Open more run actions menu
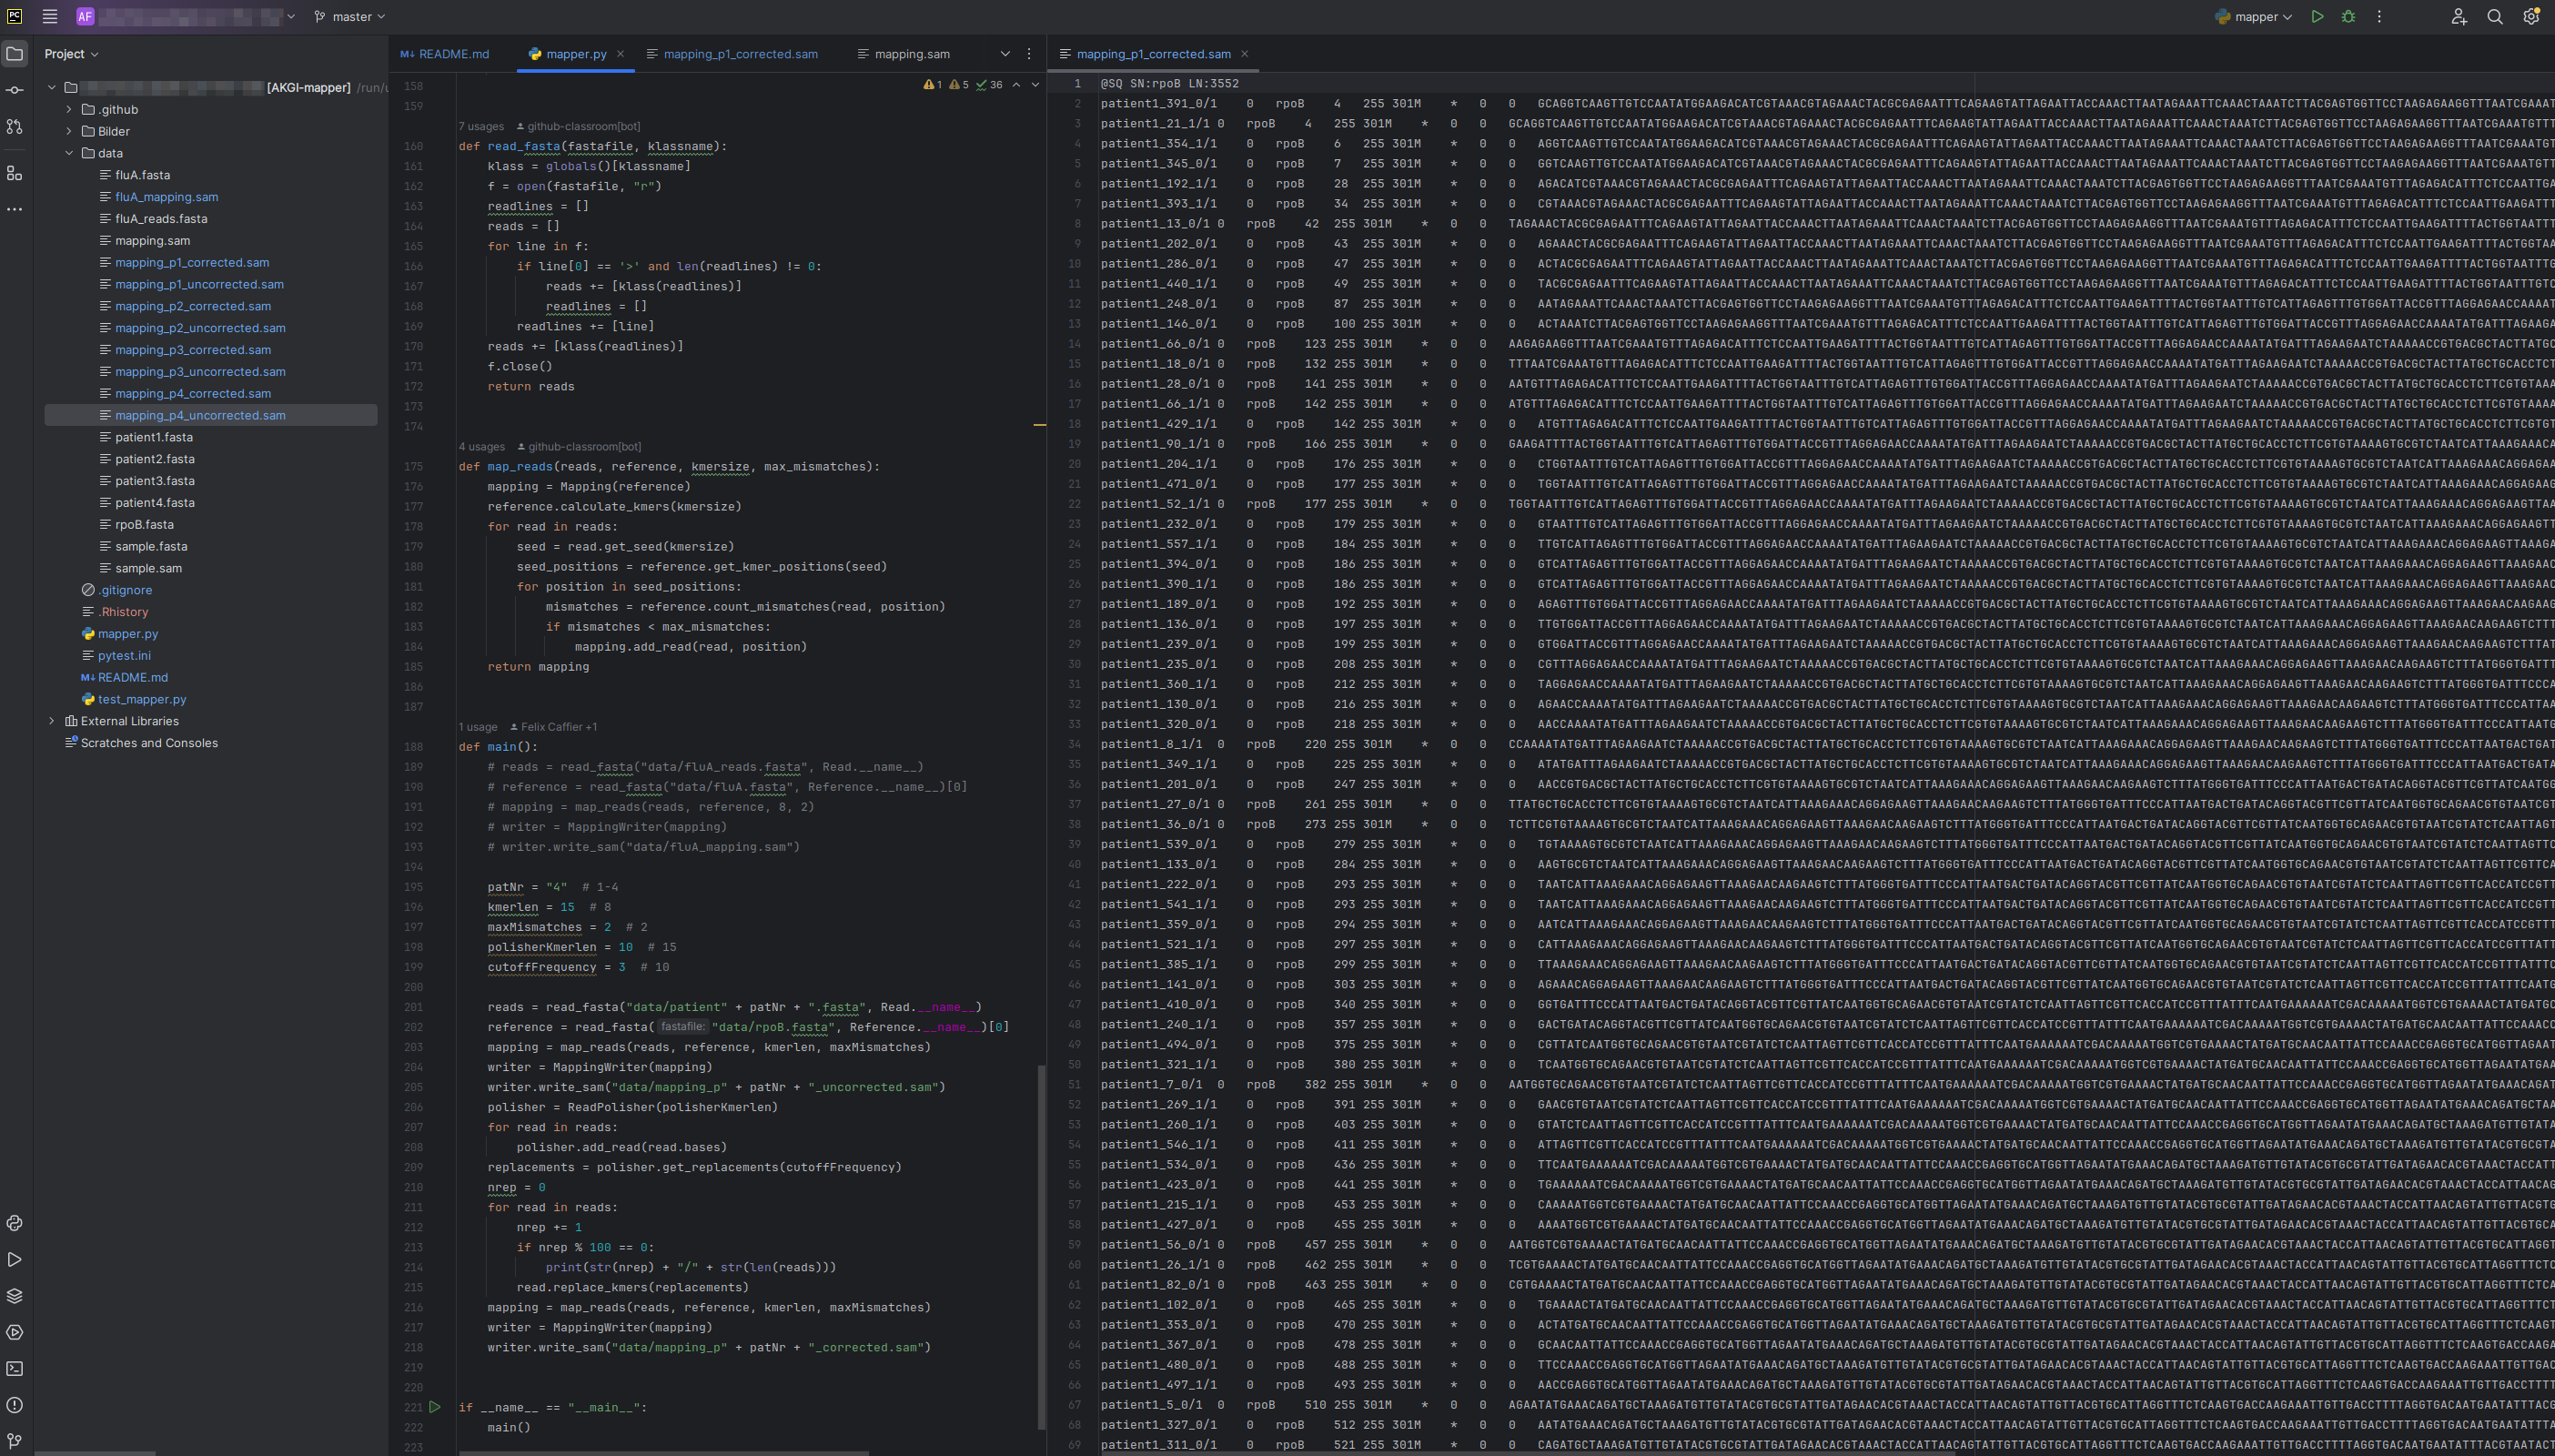The height and width of the screenshot is (1456, 2555). (2379, 16)
